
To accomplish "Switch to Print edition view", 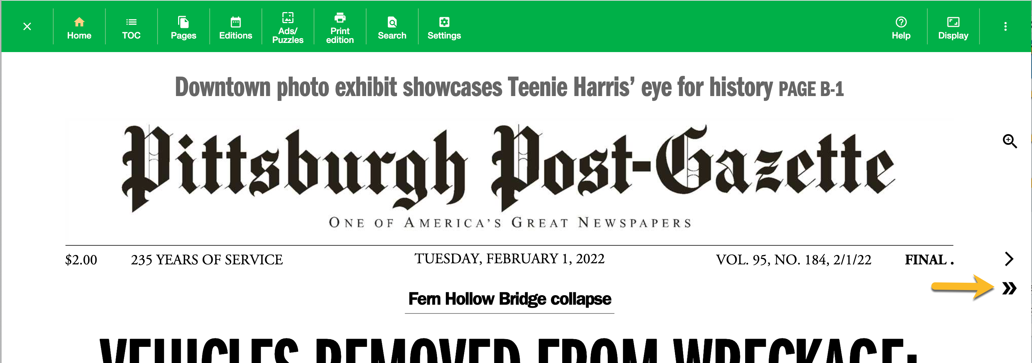I will (340, 27).
